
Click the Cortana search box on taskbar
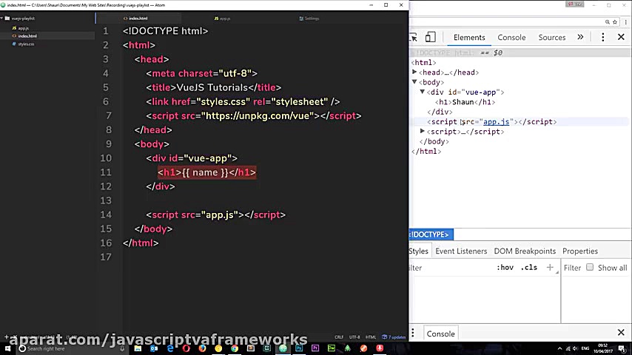70,348
